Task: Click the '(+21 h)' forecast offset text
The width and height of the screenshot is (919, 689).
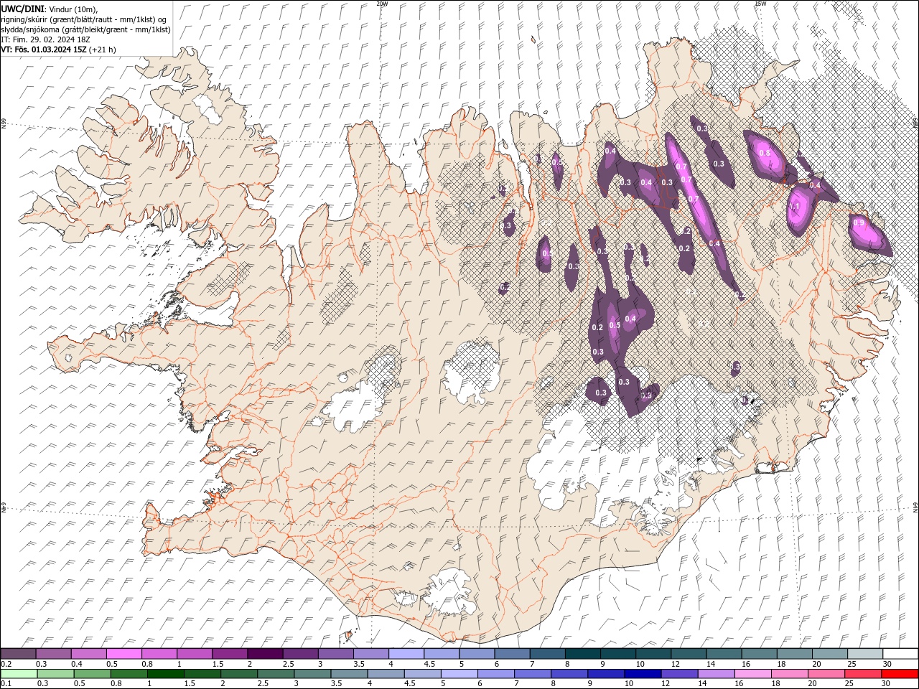Action: coord(103,50)
